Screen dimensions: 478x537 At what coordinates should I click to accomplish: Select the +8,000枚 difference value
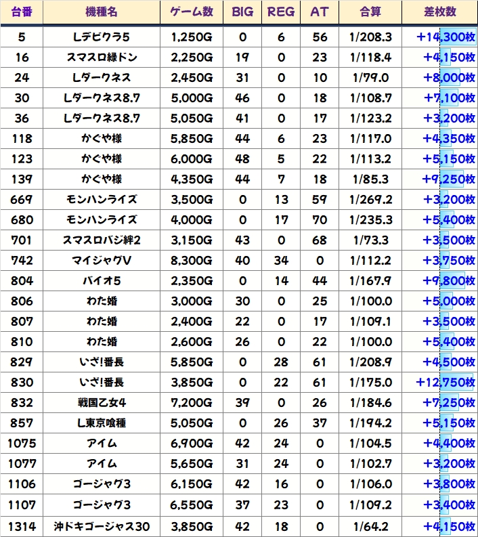point(450,77)
